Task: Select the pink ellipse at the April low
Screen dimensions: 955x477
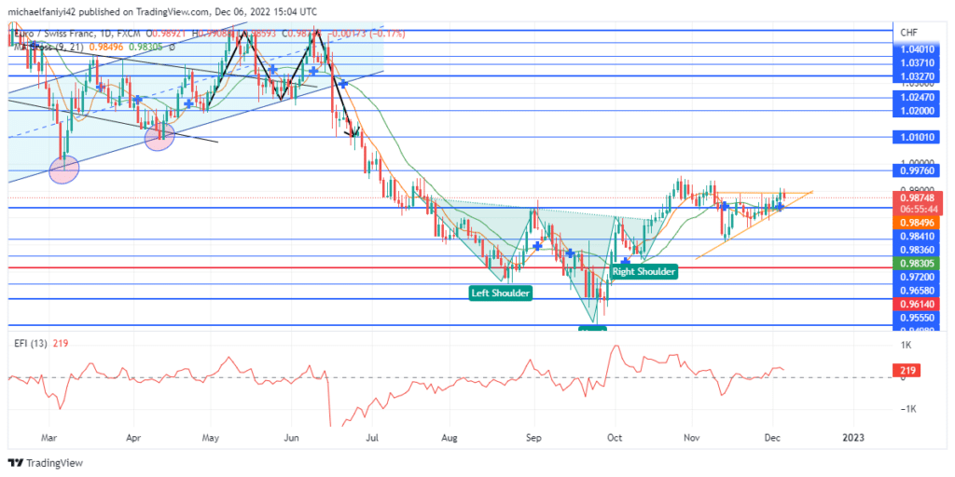Action: coord(159,138)
